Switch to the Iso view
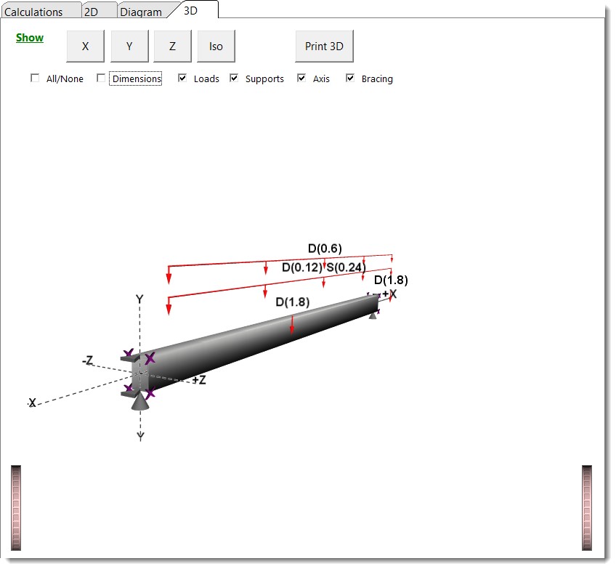616x569 pixels. click(x=216, y=46)
